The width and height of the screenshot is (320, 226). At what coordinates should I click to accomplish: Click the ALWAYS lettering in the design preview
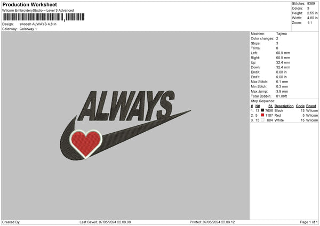[x=126, y=106]
